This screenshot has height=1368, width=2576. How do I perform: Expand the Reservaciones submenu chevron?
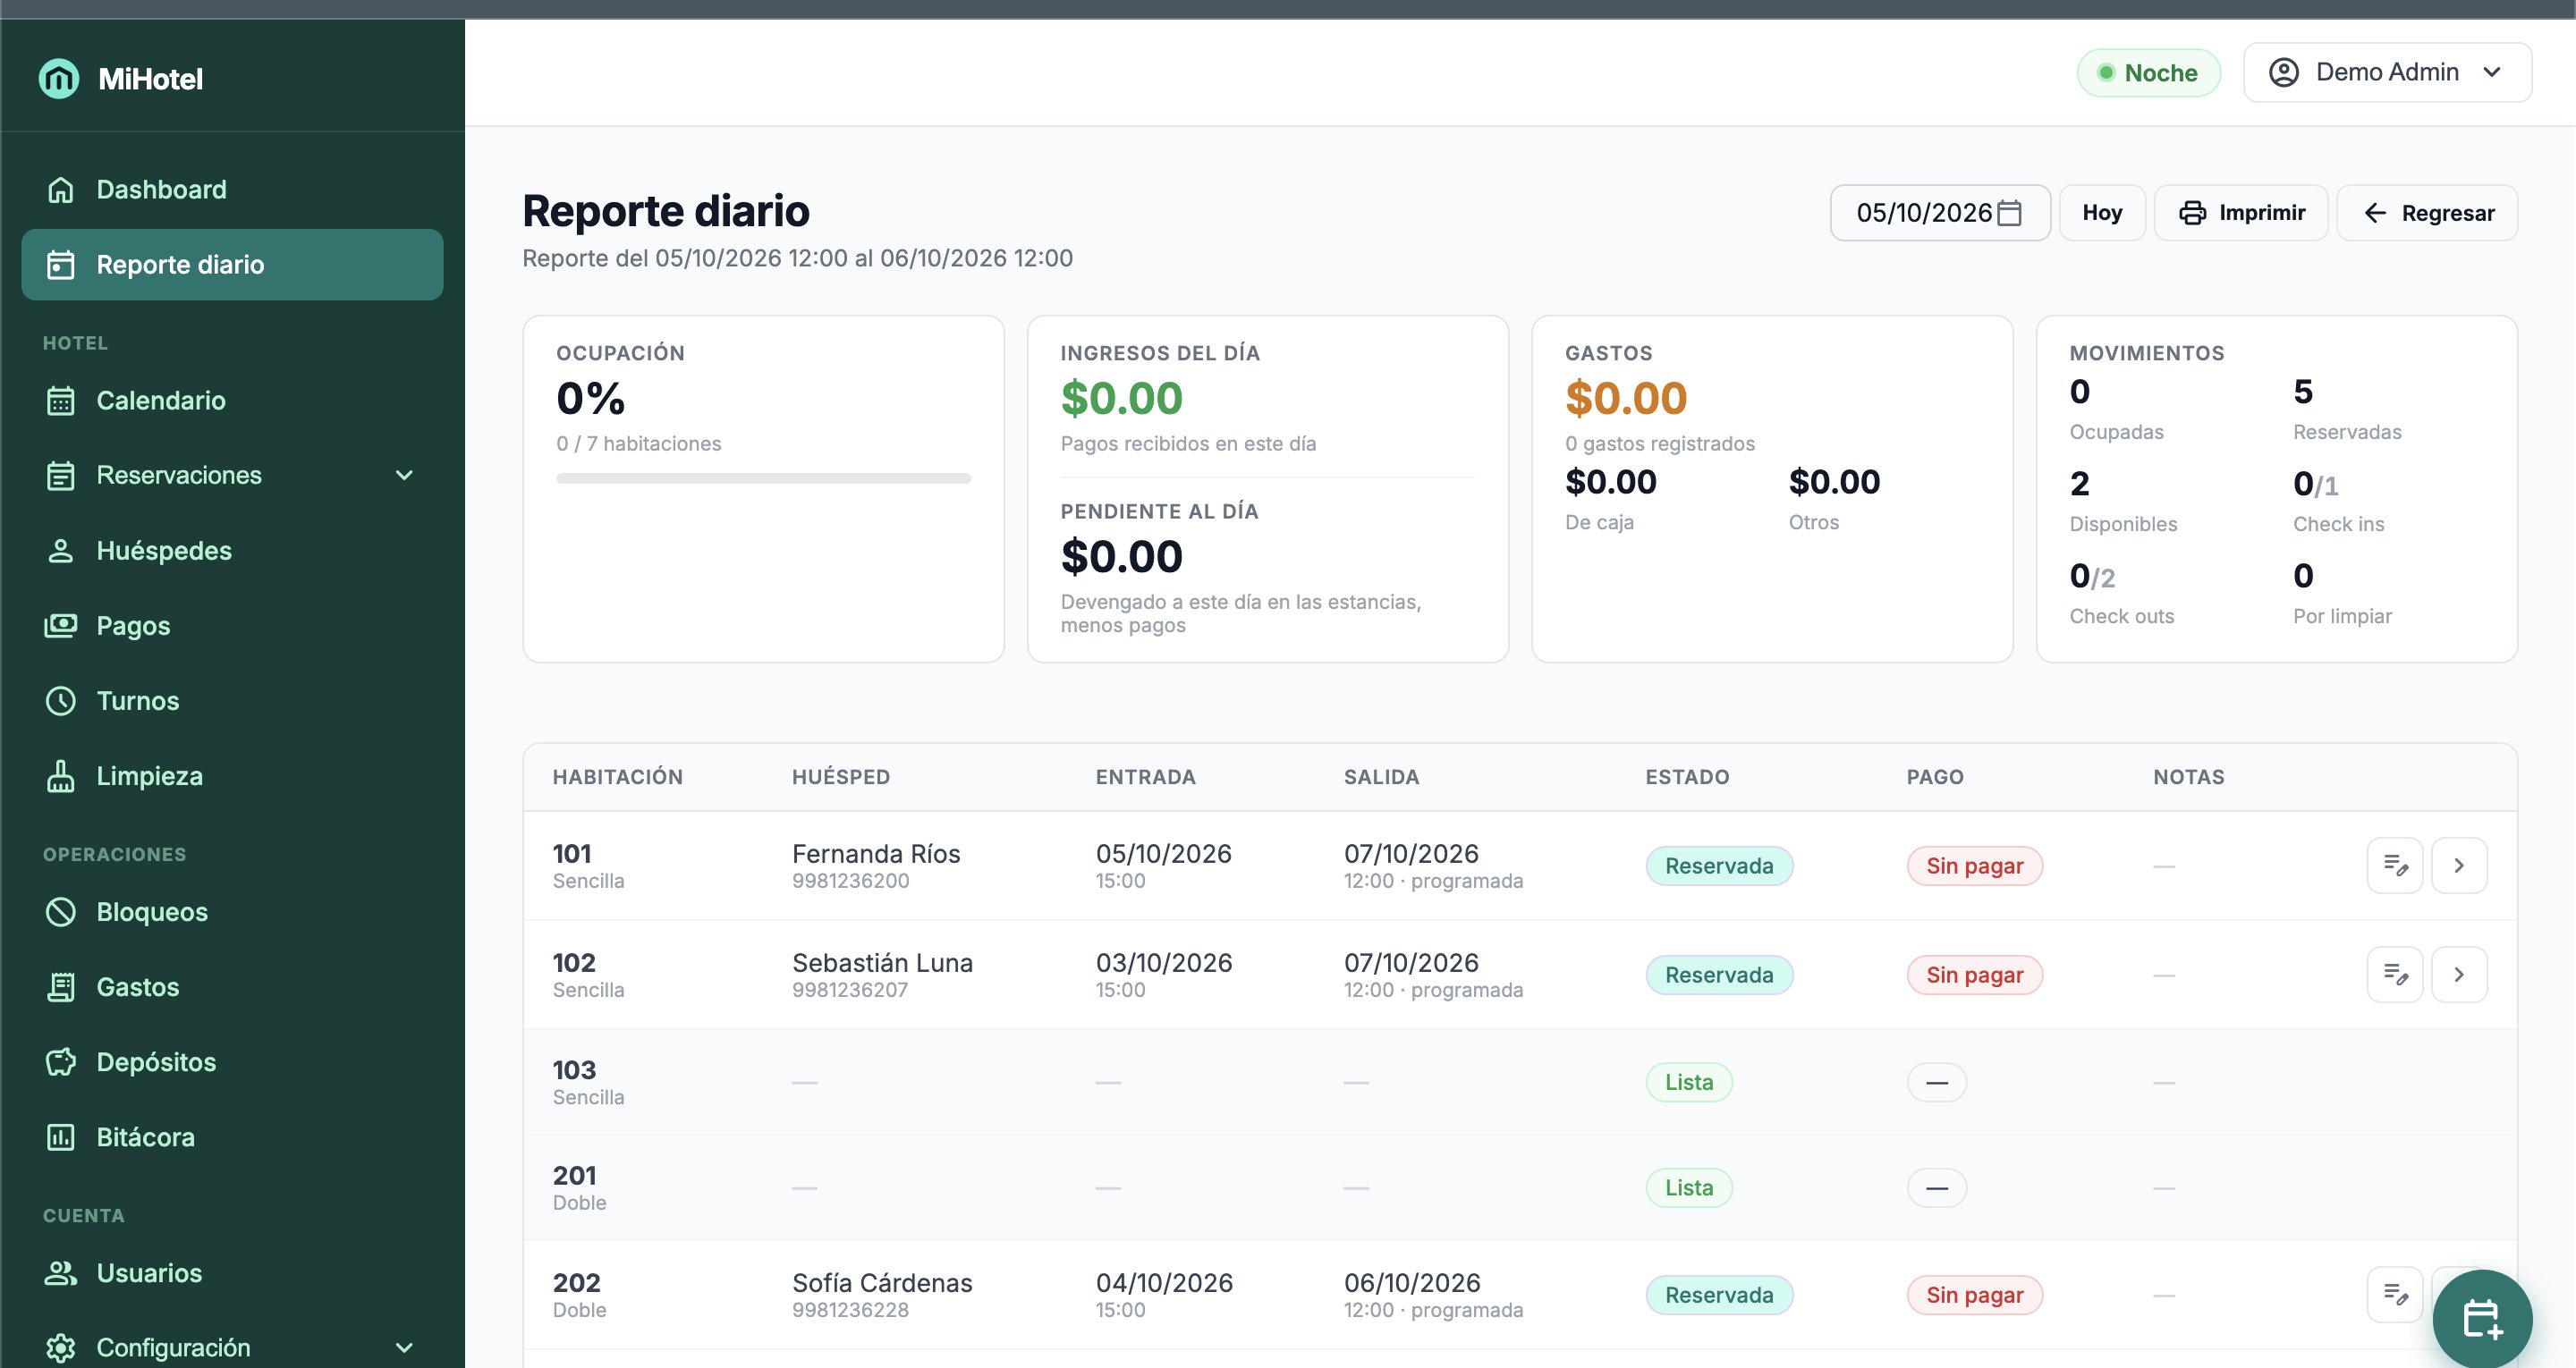point(404,475)
